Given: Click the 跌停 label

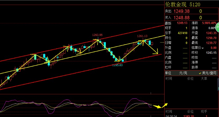Looking at the screenshot, I should [x=195, y=67].
